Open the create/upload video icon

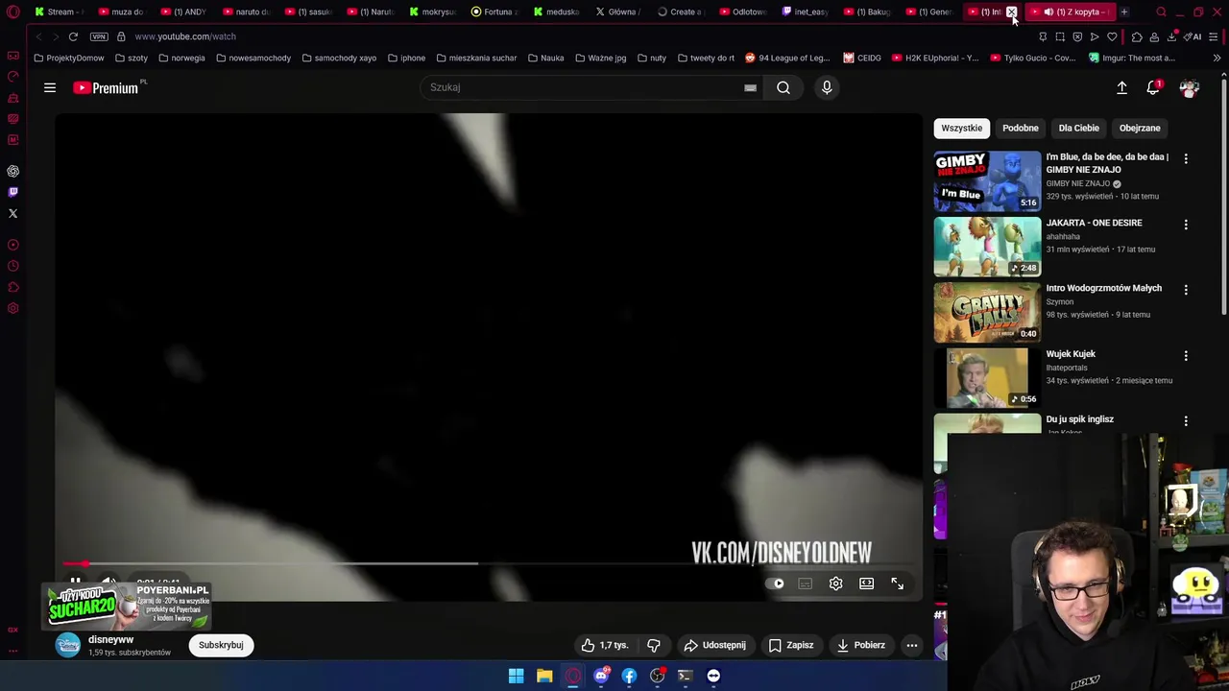point(1121,87)
